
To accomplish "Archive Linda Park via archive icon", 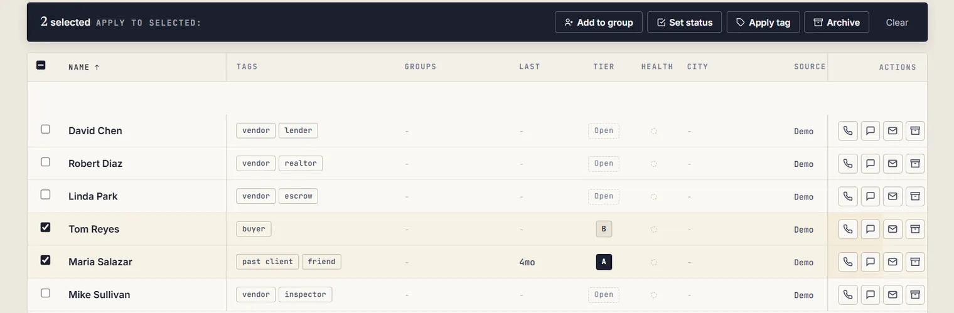I will click(x=915, y=196).
